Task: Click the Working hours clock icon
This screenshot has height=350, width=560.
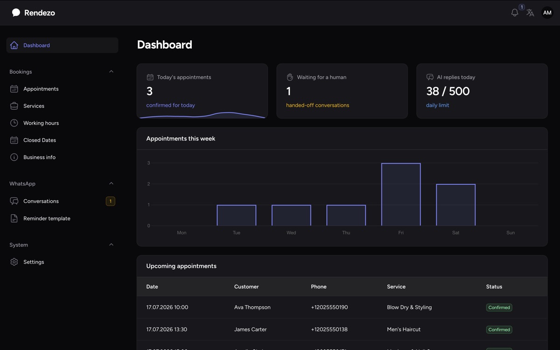Action: pyautogui.click(x=14, y=123)
